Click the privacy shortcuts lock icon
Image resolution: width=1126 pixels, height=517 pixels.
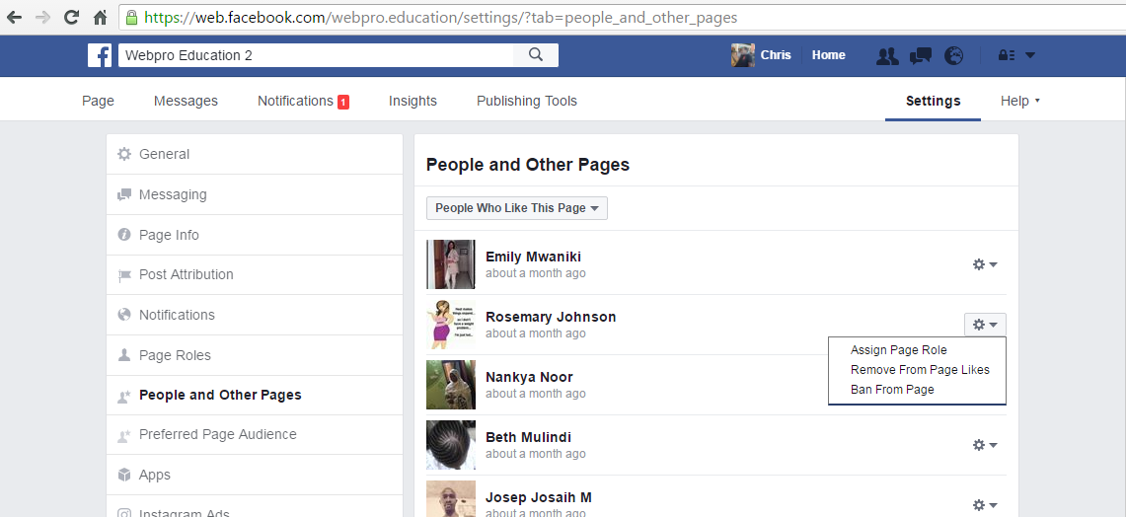[1007, 56]
